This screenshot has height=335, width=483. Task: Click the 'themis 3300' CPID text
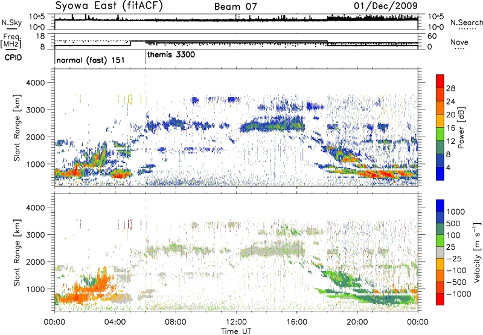click(x=171, y=55)
